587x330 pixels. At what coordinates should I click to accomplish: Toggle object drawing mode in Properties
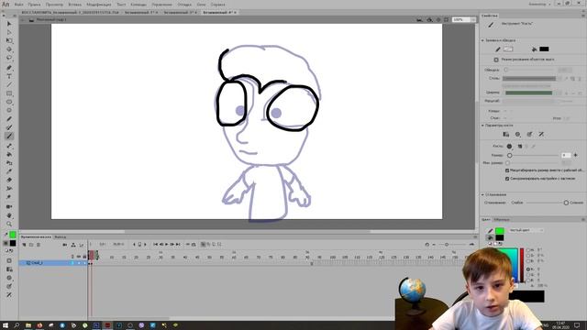click(496, 60)
